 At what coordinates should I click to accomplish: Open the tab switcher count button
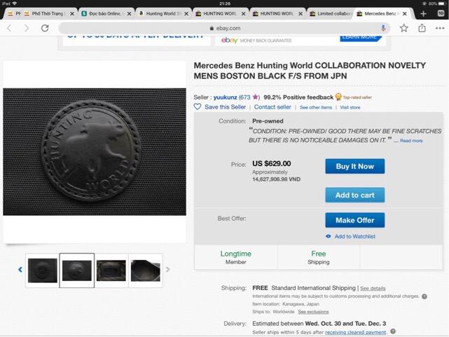(441, 13)
